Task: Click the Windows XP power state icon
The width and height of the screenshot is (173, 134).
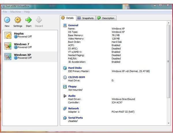Action: click(16, 58)
